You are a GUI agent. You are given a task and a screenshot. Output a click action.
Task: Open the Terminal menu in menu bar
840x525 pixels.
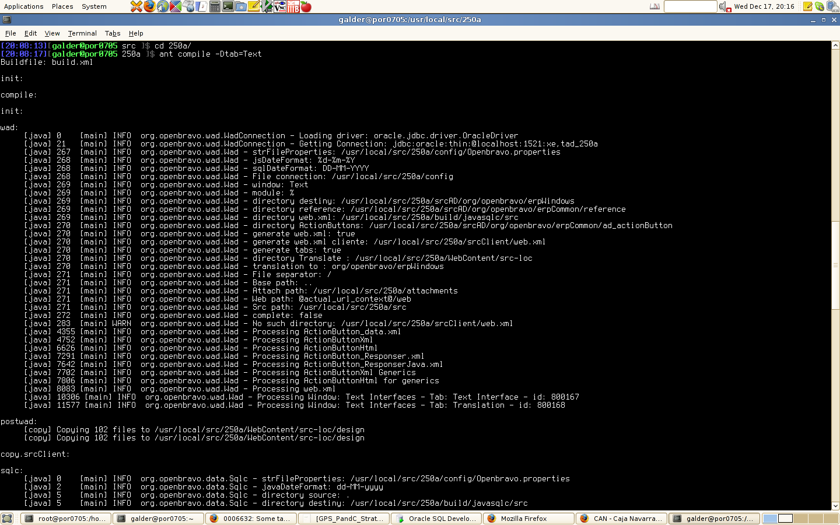pyautogui.click(x=82, y=33)
